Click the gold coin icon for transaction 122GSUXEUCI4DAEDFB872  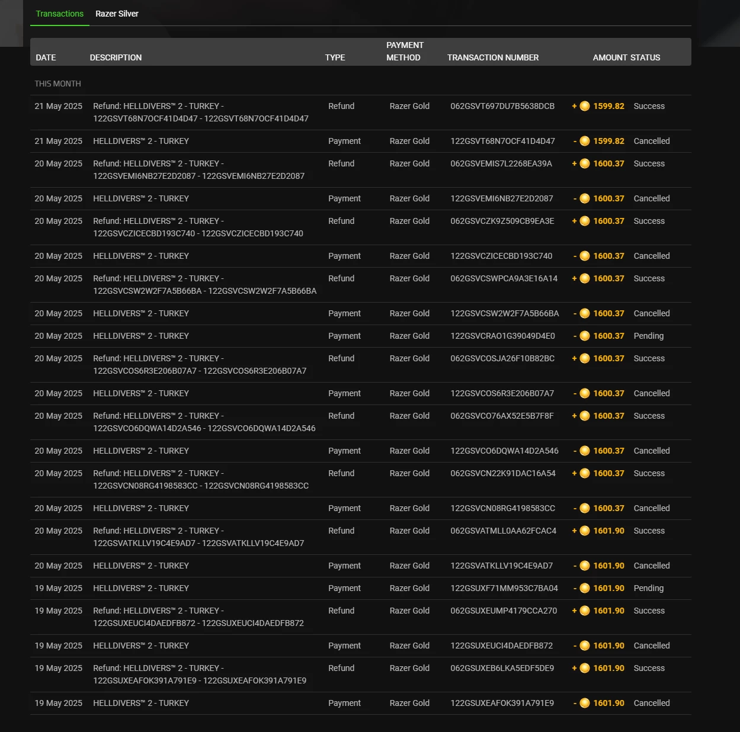point(585,646)
